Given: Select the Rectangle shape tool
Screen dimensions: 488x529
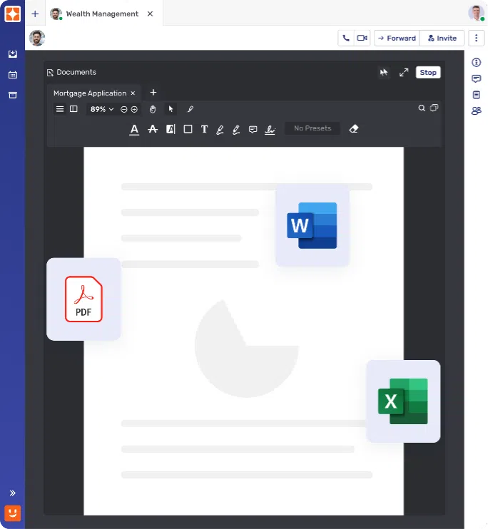Looking at the screenshot, I should pyautogui.click(x=188, y=129).
